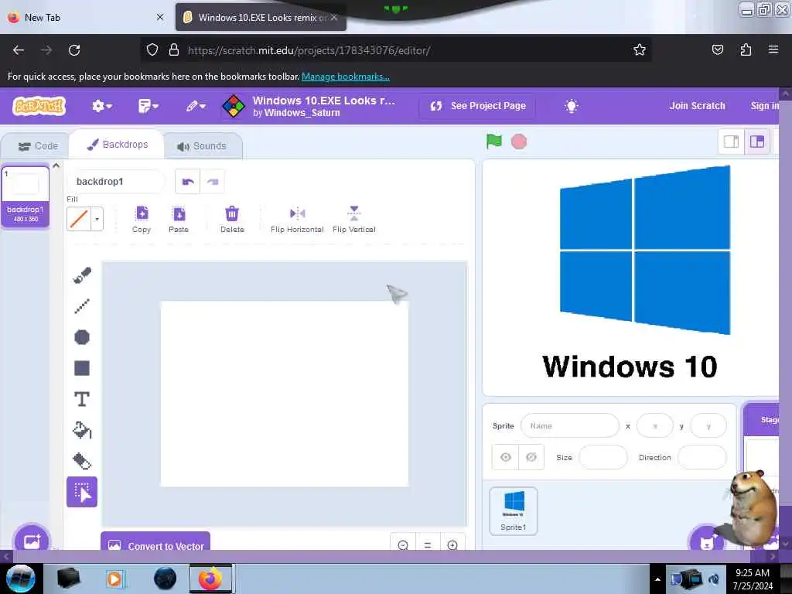Click the Scratch logo

[x=39, y=106]
